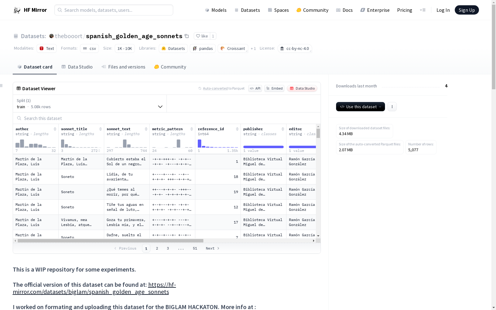496x310 pixels.
Task: Click the reference_id histogram's first bar
Action: 200,144
